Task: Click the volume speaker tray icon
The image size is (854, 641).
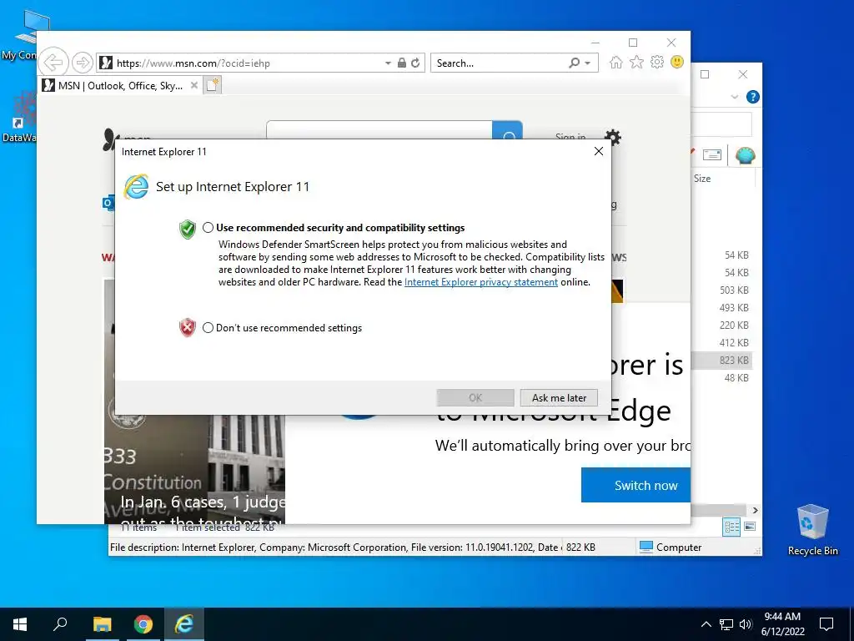Action: click(x=746, y=624)
